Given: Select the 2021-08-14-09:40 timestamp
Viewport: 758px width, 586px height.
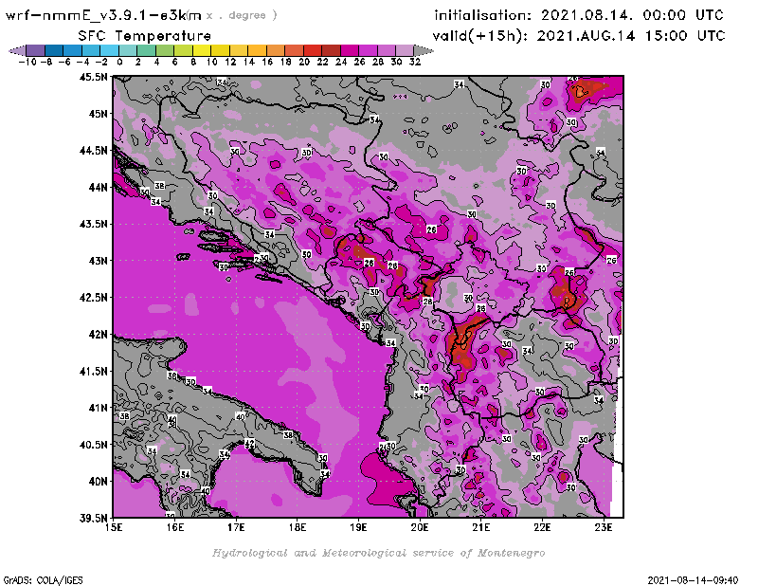Looking at the screenshot, I should [693, 580].
